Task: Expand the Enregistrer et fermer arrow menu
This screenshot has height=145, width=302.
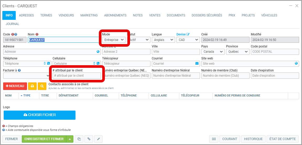Action: [70, 139]
